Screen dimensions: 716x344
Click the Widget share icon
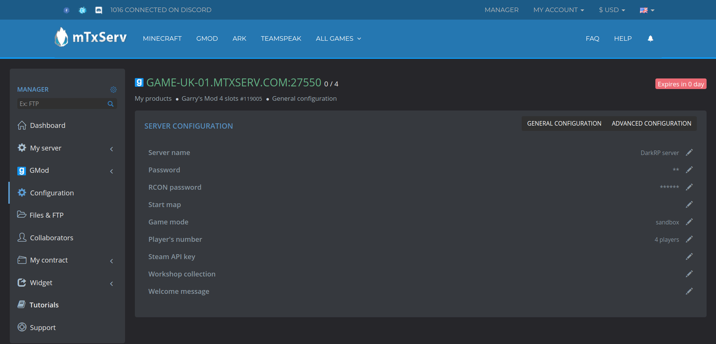(x=21, y=282)
